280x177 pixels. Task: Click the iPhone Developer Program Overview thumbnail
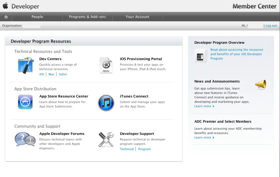[x=201, y=56]
